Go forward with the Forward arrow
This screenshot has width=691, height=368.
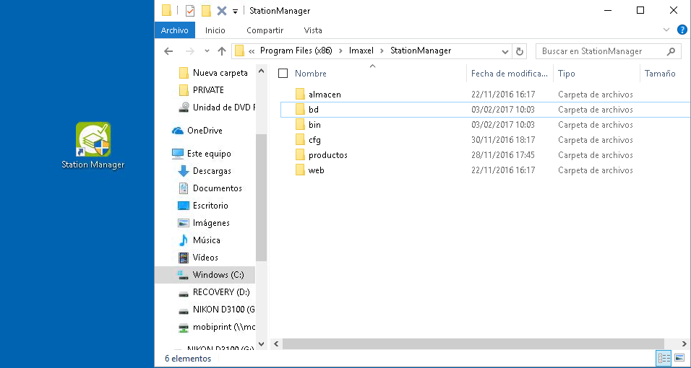pyautogui.click(x=190, y=51)
